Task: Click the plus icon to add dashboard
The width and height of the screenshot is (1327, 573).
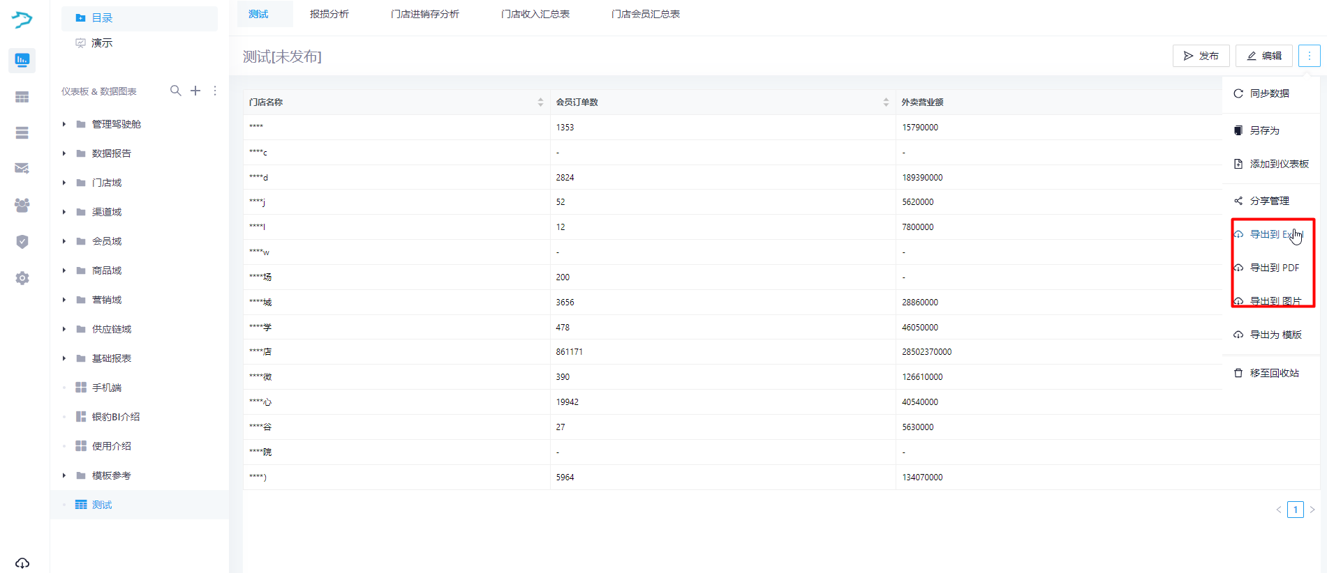Action: coord(195,91)
